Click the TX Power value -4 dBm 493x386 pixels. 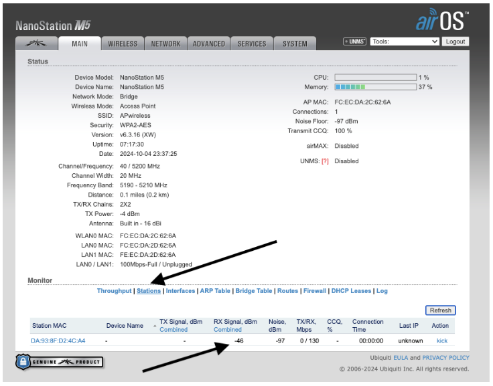pos(130,214)
